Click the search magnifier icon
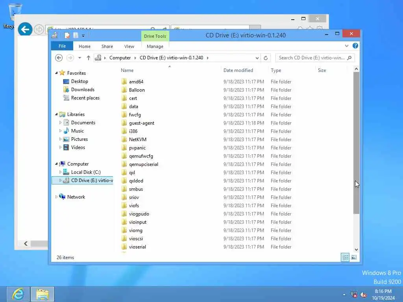Viewport: 403px width, 302px height. tap(349, 58)
